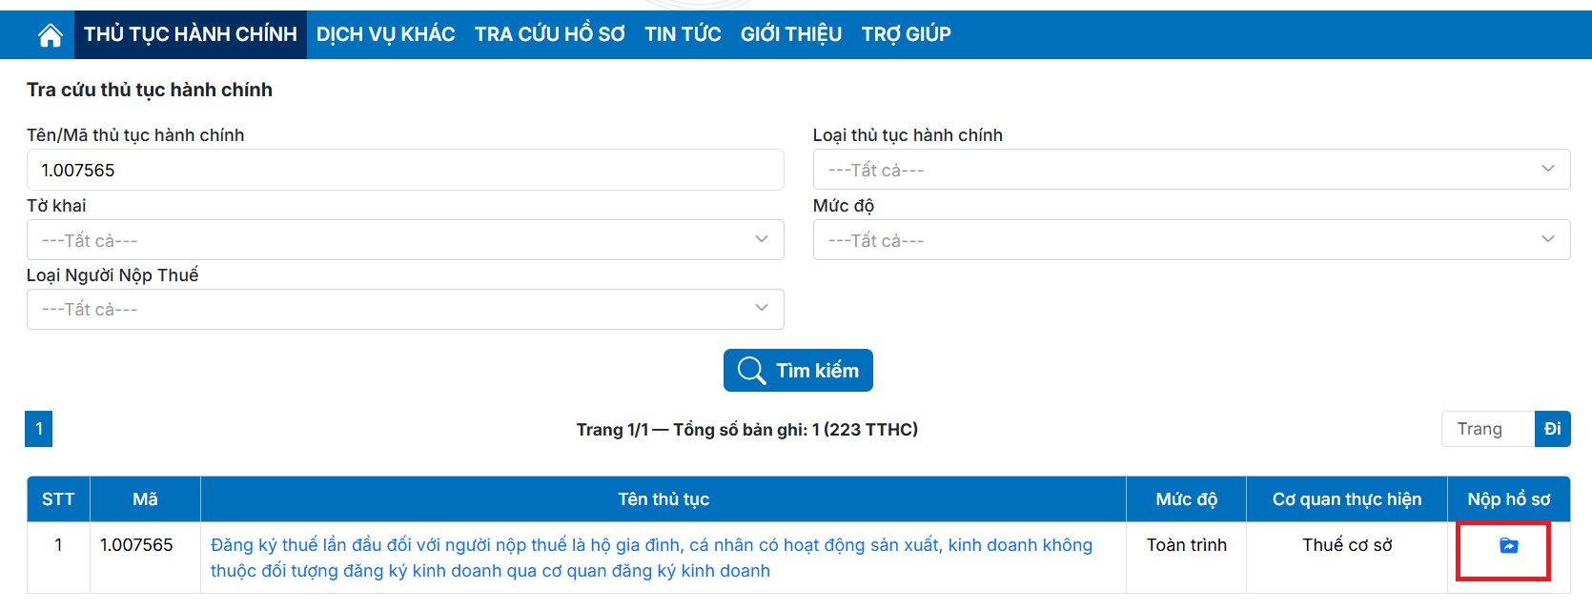Open the DỊCH VỤ KHÁC menu
Screen dimensions: 1592x610
point(385,35)
